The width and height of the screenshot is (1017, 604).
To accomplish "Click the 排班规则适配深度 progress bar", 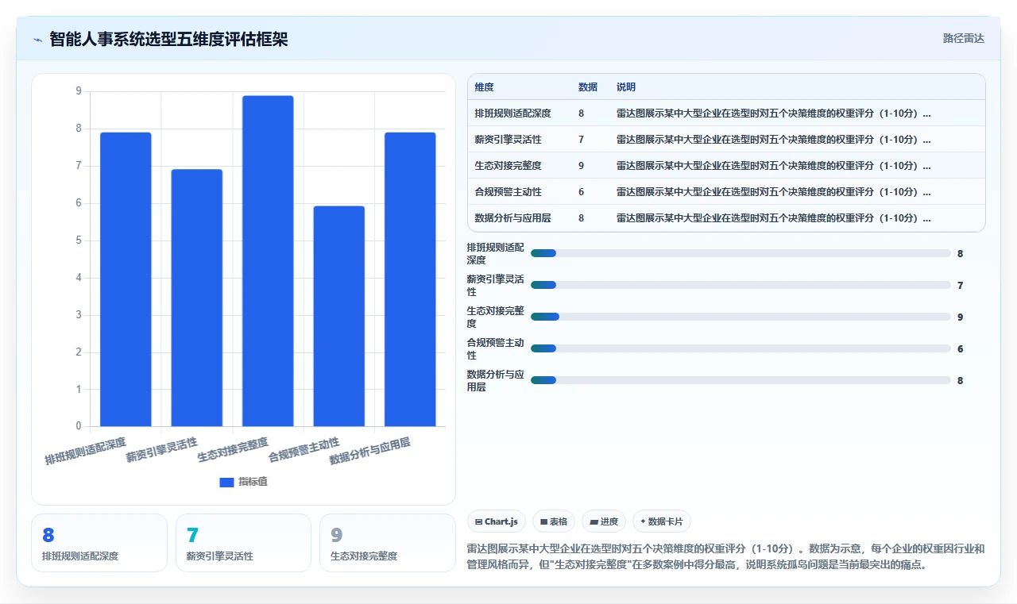I will tap(741, 253).
